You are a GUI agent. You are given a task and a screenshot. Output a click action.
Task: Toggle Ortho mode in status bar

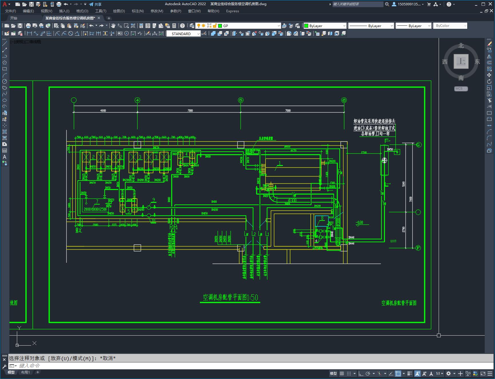[361, 373]
